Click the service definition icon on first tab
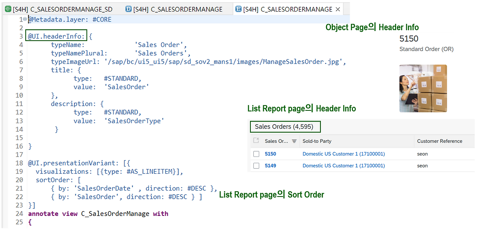Screen dimensions: 477x232 tap(8, 9)
